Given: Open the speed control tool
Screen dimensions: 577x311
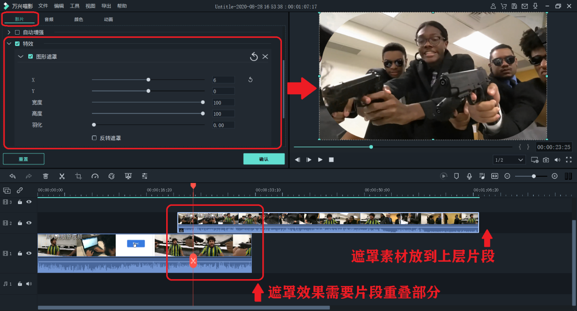Looking at the screenshot, I should (x=95, y=176).
